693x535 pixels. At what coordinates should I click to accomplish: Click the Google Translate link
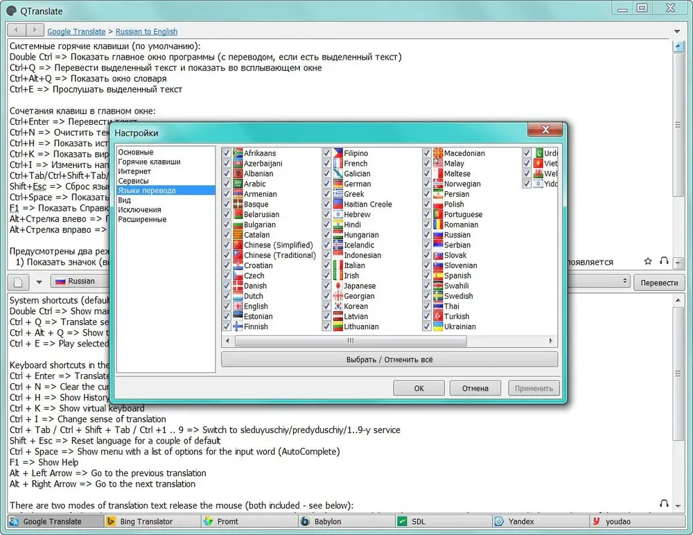coord(76,31)
